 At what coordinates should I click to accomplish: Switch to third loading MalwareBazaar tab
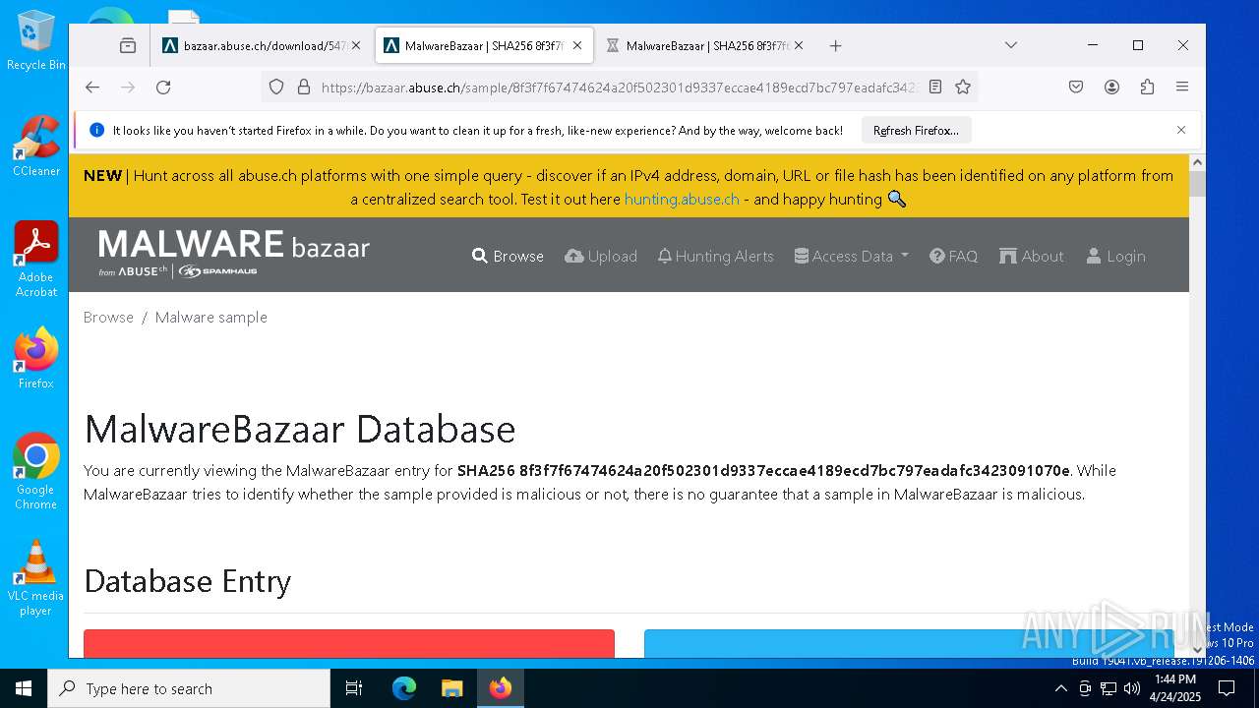point(705,45)
